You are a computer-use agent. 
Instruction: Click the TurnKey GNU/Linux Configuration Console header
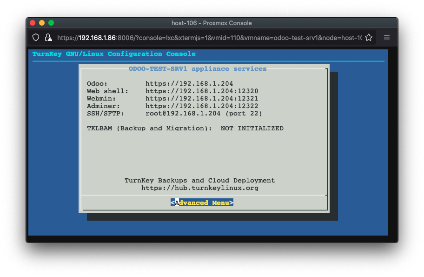[114, 54]
